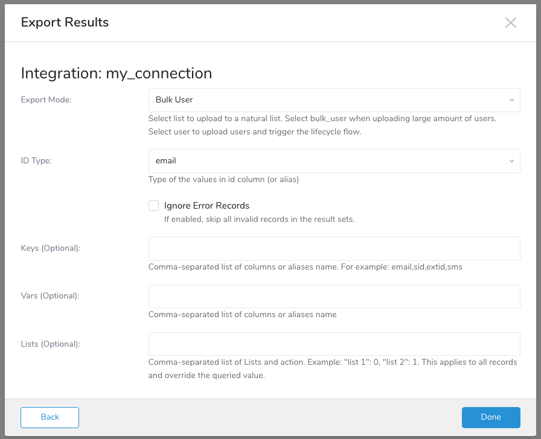
Task: Click the "Ignore Error Records" label text
Action: [x=206, y=206]
